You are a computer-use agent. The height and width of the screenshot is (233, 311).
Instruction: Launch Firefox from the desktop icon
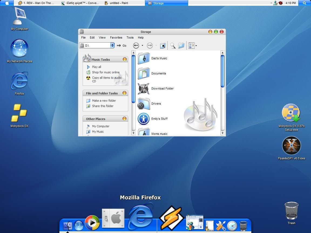click(x=19, y=80)
